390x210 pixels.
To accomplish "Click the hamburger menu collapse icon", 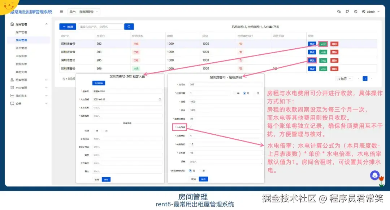I will tap(61, 11).
